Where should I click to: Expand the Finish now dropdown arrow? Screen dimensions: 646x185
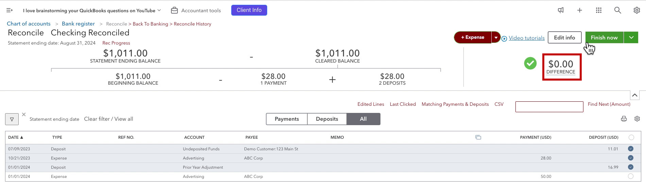pos(631,37)
